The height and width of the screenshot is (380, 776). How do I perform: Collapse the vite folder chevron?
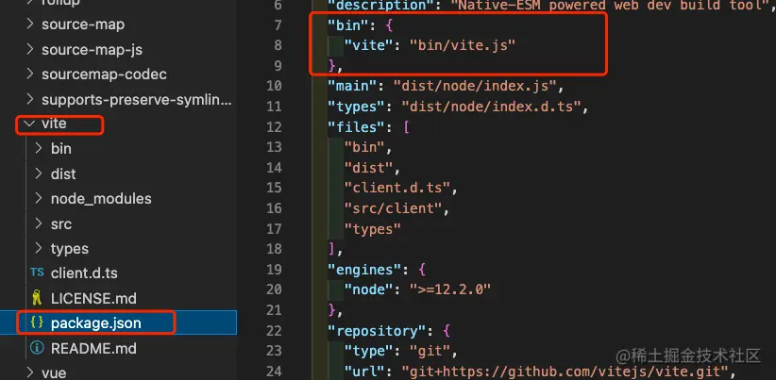[29, 124]
